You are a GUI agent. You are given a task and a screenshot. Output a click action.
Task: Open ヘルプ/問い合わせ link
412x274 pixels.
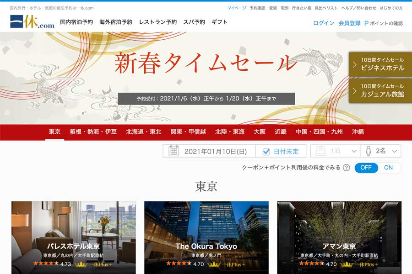point(358,8)
